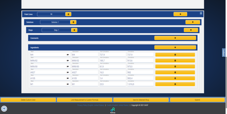
Task: Open the Privacy Policy link
Action: coord(91,105)
